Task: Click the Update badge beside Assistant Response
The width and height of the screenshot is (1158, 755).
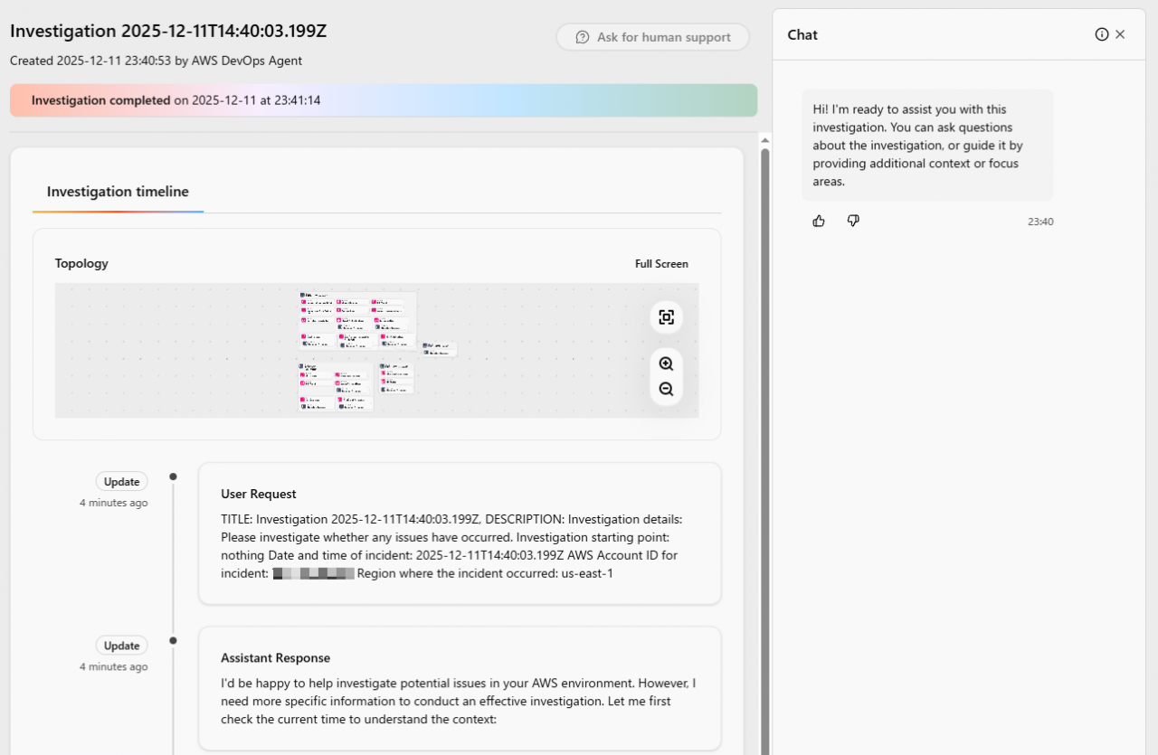Action: tap(121, 646)
